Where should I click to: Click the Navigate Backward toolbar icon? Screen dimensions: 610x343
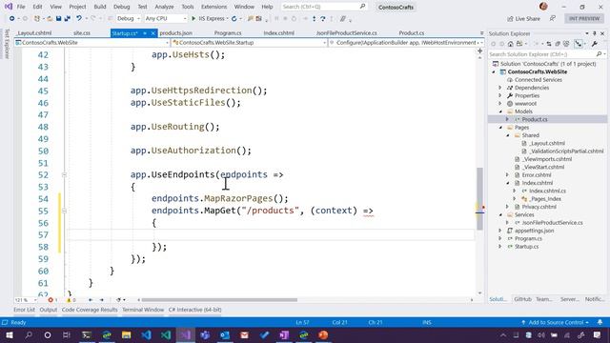pos(12,18)
